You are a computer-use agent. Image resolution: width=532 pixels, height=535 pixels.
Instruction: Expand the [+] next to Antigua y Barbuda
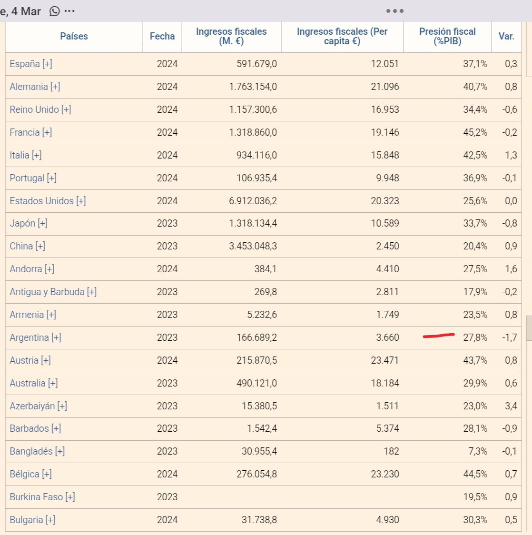92,292
